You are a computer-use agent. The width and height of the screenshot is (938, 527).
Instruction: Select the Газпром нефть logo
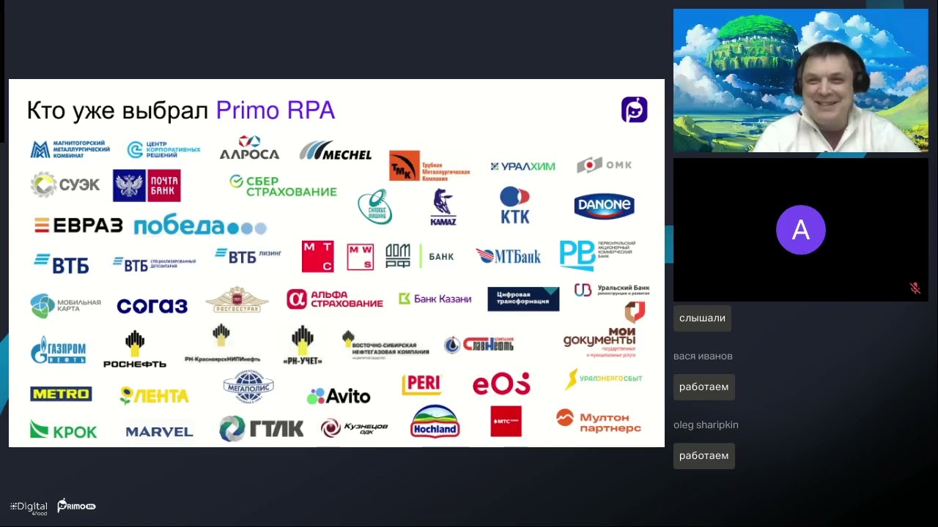point(59,350)
